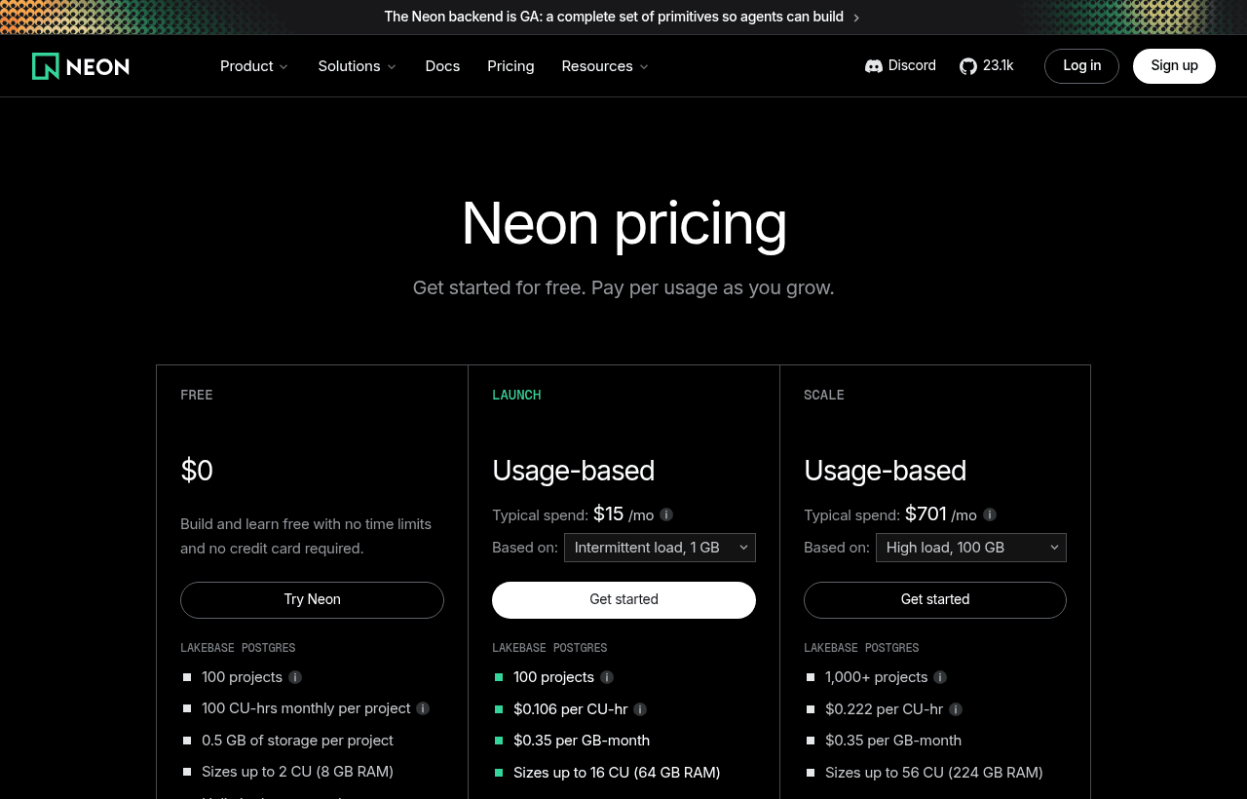Open the Discord icon link
The height and width of the screenshot is (799, 1247).
[x=874, y=66]
